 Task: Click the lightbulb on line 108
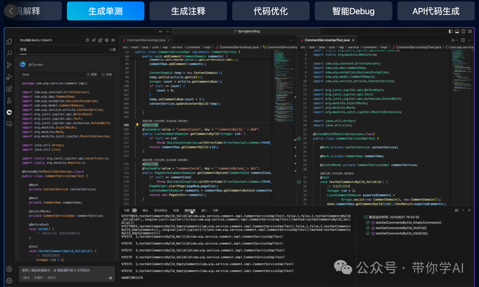[x=137, y=125]
